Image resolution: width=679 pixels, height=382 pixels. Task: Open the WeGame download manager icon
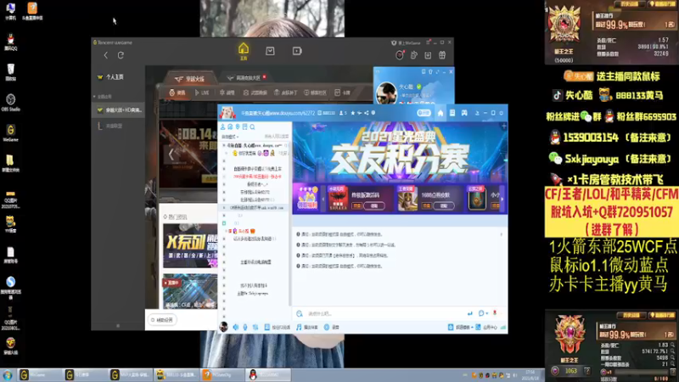click(x=428, y=55)
